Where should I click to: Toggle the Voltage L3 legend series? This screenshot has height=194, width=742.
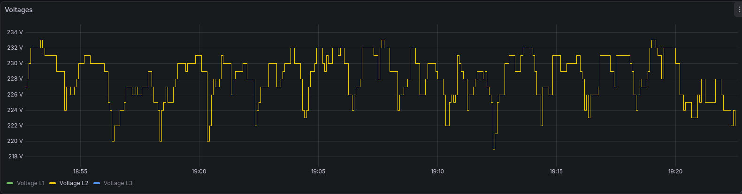click(118, 183)
